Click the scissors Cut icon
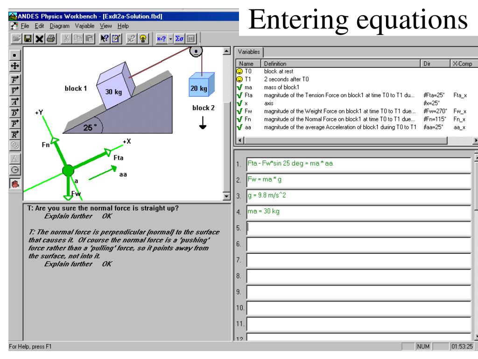 click(66, 39)
